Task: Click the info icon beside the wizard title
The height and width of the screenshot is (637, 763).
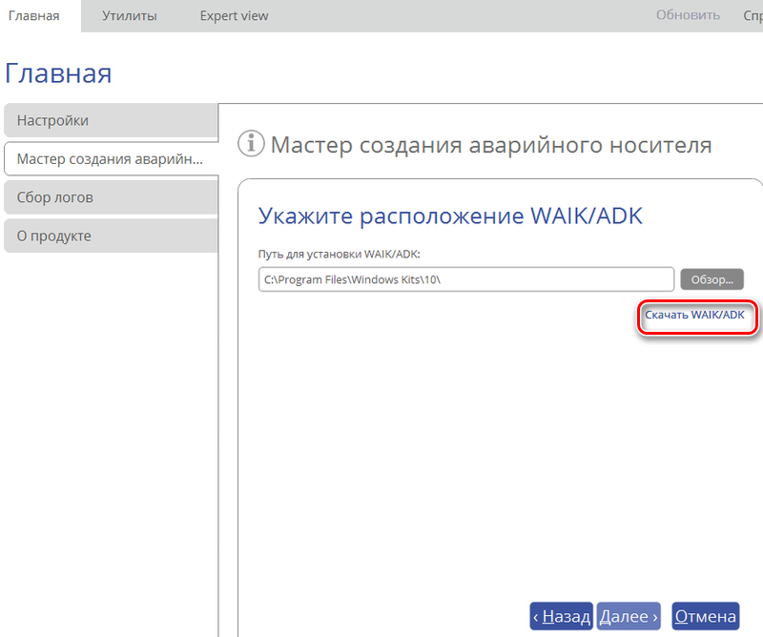Action: [251, 144]
